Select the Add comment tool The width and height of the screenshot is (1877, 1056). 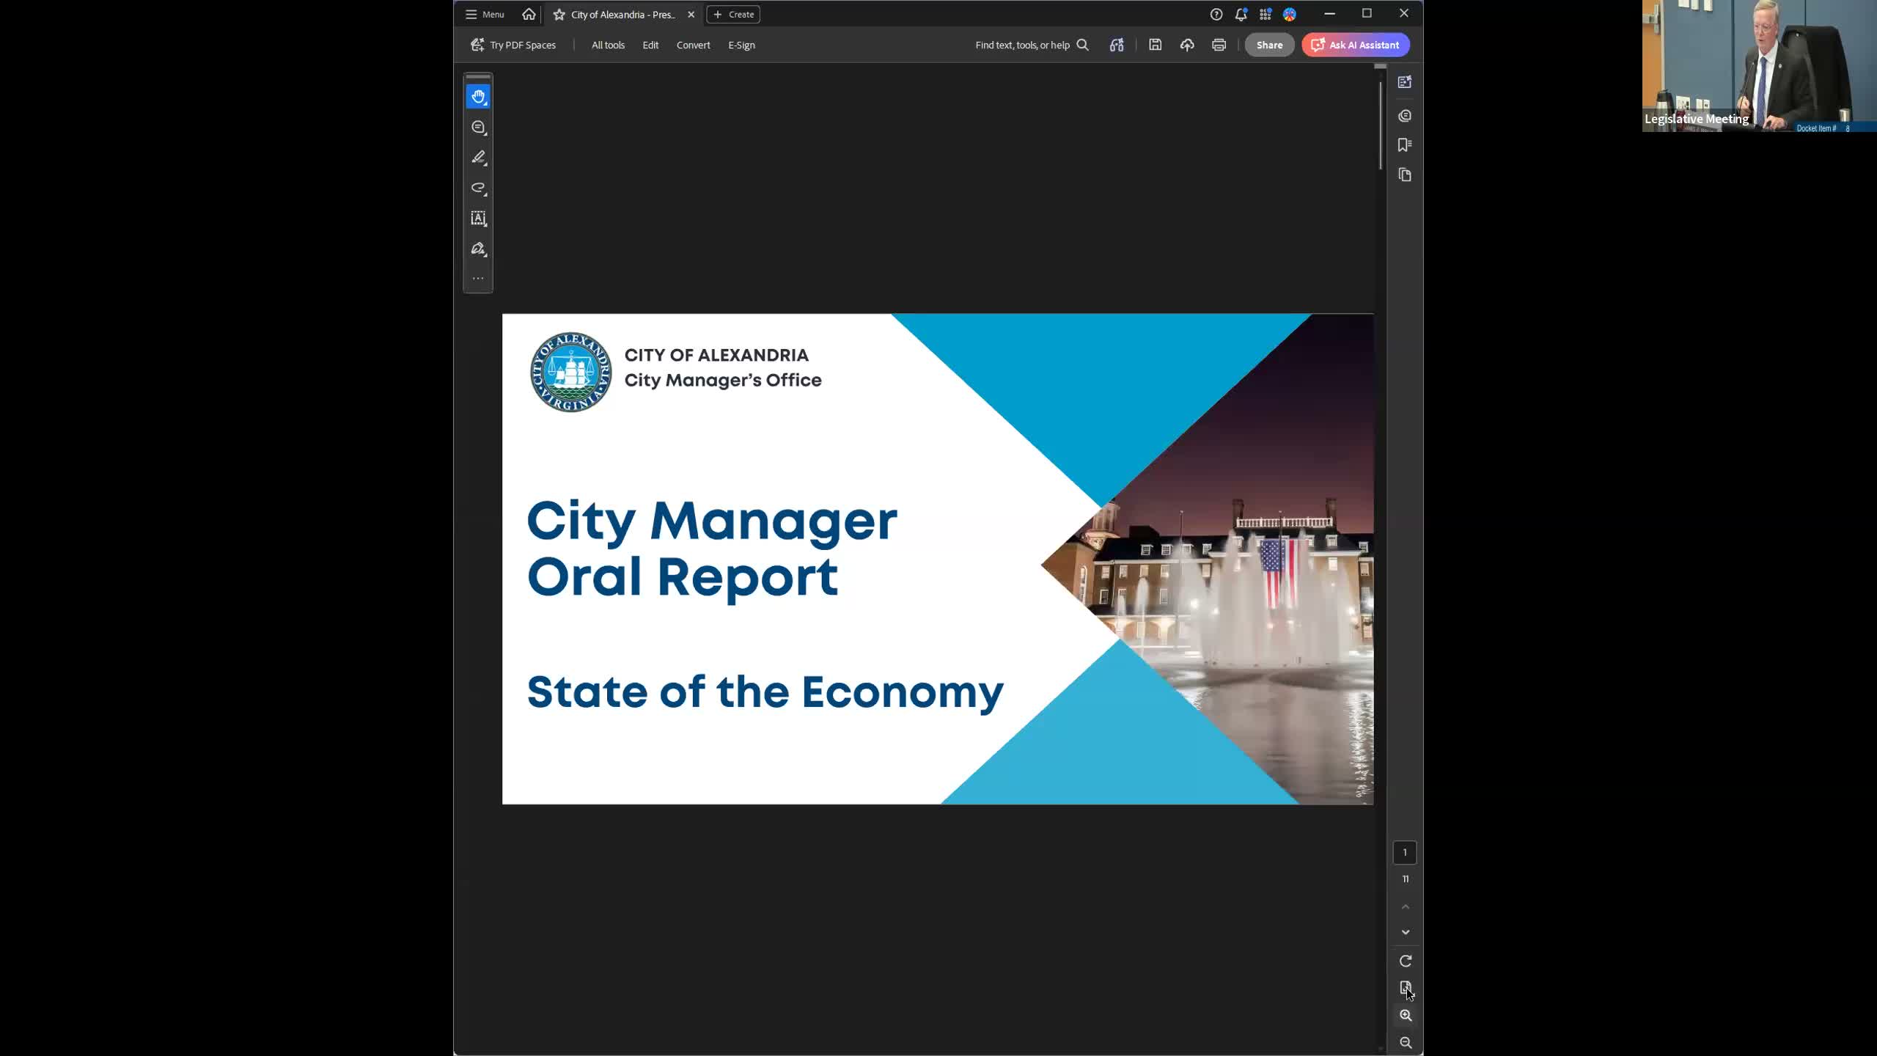tap(478, 128)
